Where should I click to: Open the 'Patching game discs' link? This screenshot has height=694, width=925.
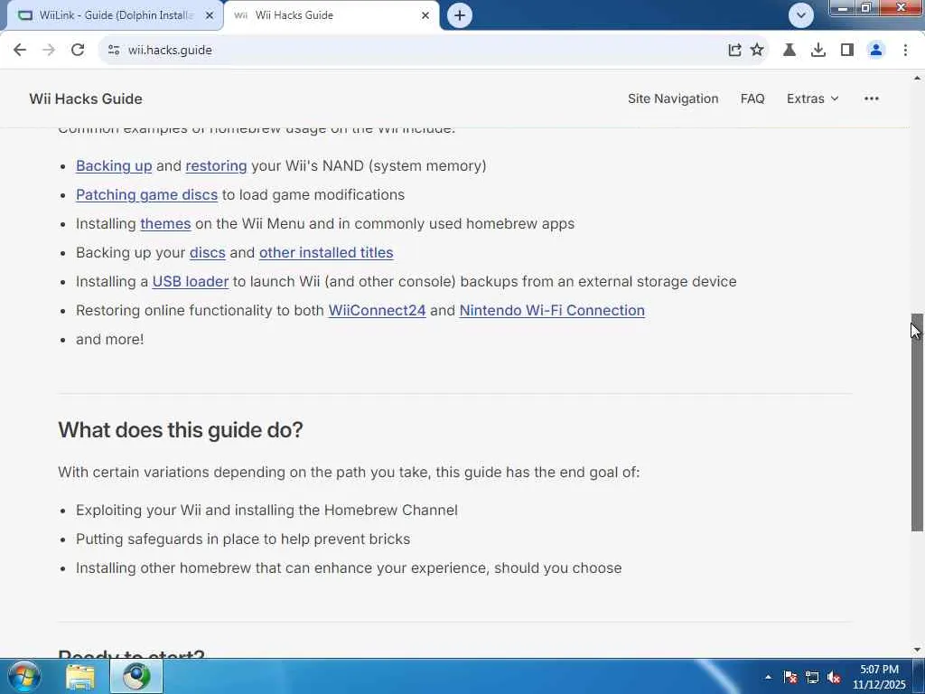point(147,195)
